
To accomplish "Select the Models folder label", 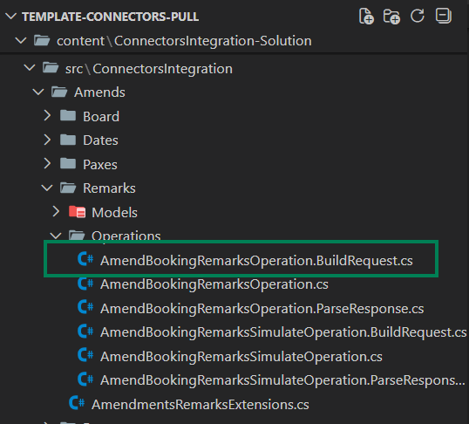I will pos(114,213).
